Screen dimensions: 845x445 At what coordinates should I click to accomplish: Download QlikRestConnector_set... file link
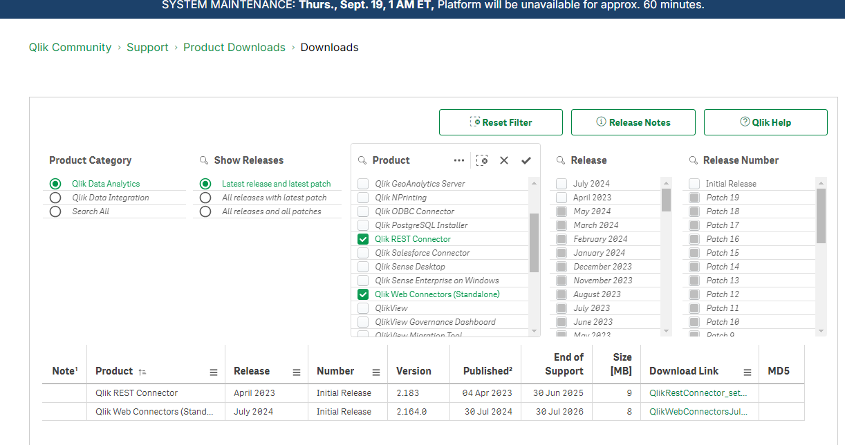pyautogui.click(x=698, y=393)
